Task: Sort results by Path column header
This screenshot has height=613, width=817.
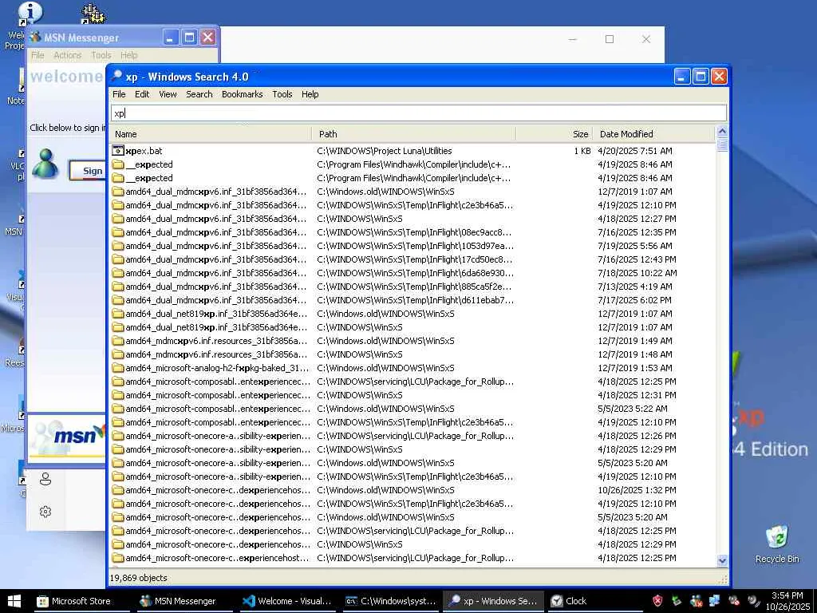Action: tap(414, 134)
